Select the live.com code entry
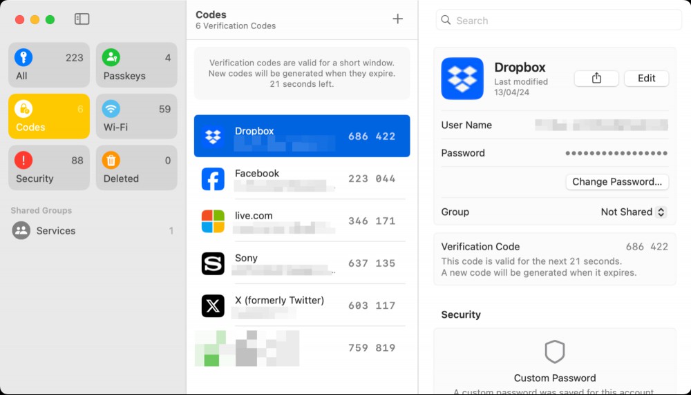 click(302, 221)
